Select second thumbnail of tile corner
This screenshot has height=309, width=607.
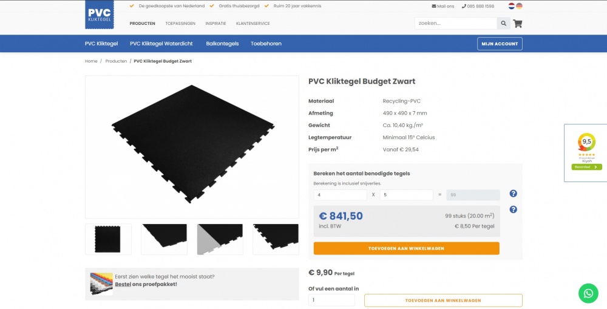(x=164, y=239)
